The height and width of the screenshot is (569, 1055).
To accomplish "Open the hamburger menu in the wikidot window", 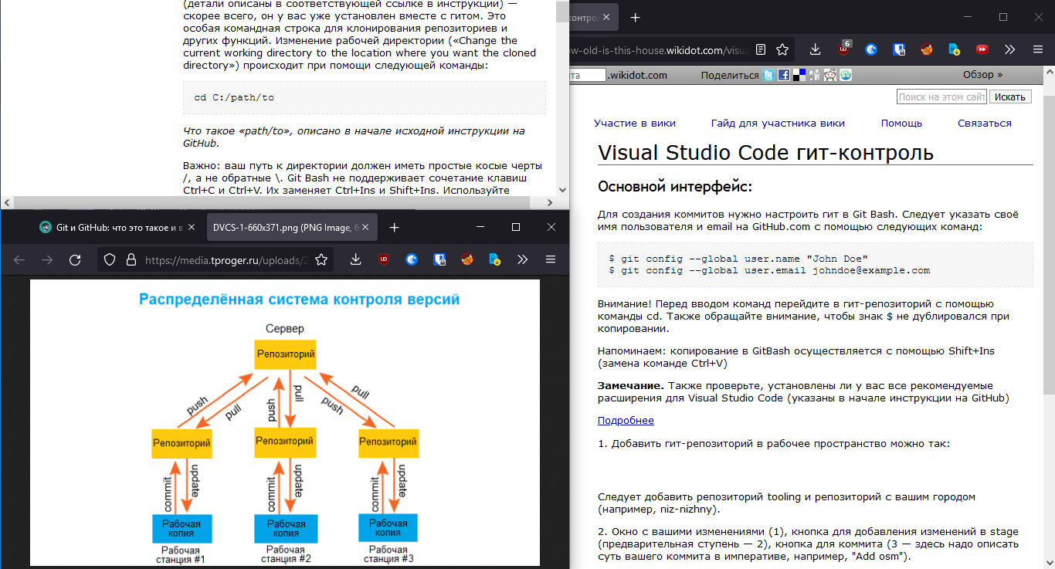I will (1037, 49).
